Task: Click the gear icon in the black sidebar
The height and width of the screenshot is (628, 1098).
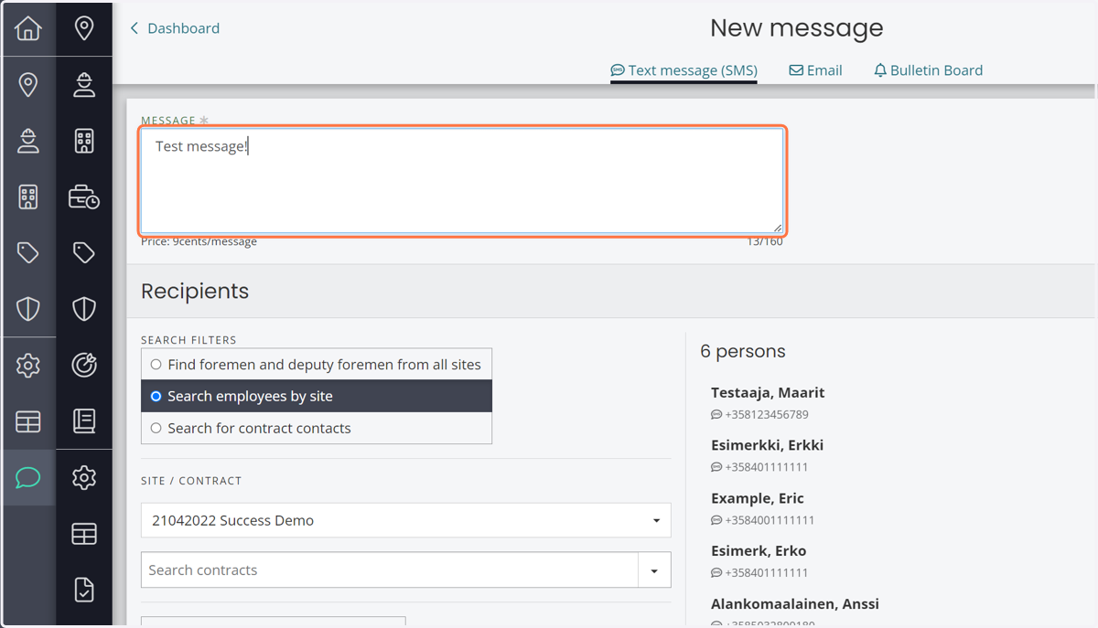Action: (x=84, y=477)
